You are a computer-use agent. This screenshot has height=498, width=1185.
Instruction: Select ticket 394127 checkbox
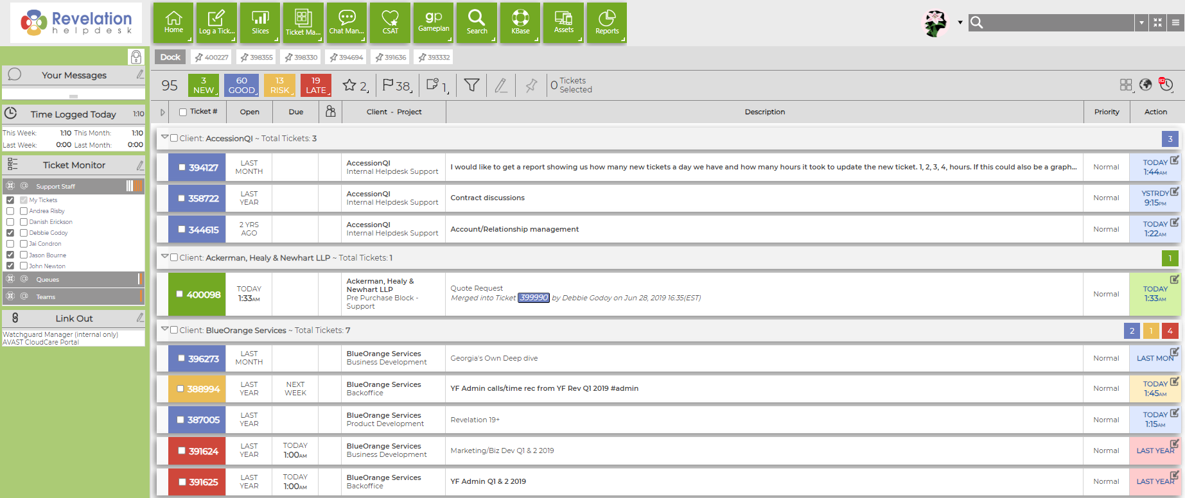[182, 167]
